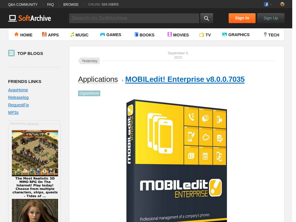Click the DigitalWorld author tag
This screenshot has height=222, width=296.
click(89, 93)
